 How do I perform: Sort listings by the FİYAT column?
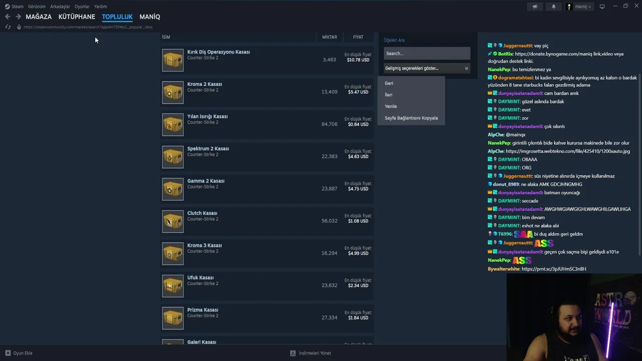pyautogui.click(x=358, y=37)
